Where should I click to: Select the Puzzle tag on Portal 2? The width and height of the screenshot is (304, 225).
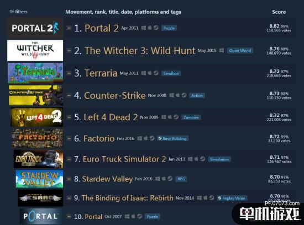click(x=169, y=28)
